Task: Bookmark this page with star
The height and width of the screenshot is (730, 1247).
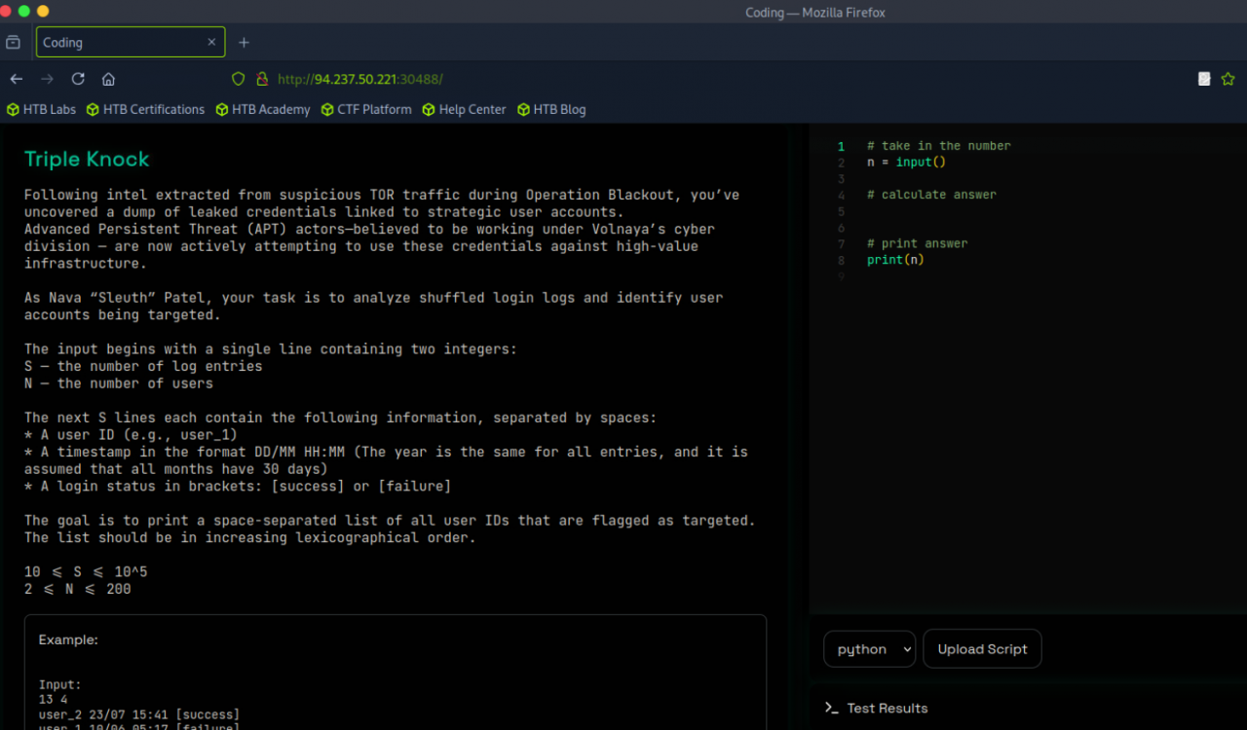Action: [x=1228, y=79]
